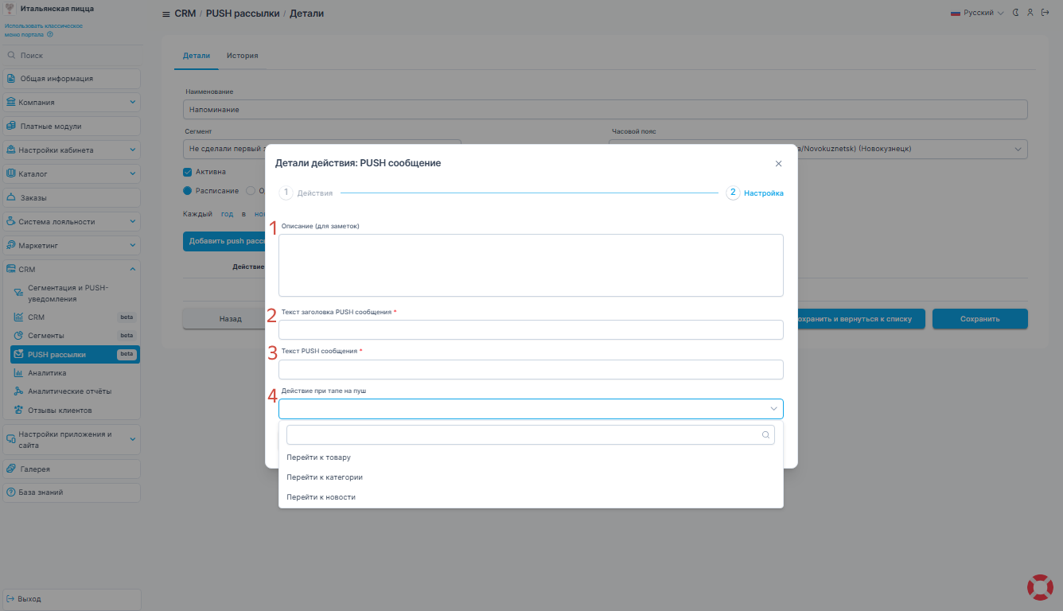This screenshot has height=611, width=1063.
Task: Choose Перейти к категории option
Action: [x=531, y=477]
